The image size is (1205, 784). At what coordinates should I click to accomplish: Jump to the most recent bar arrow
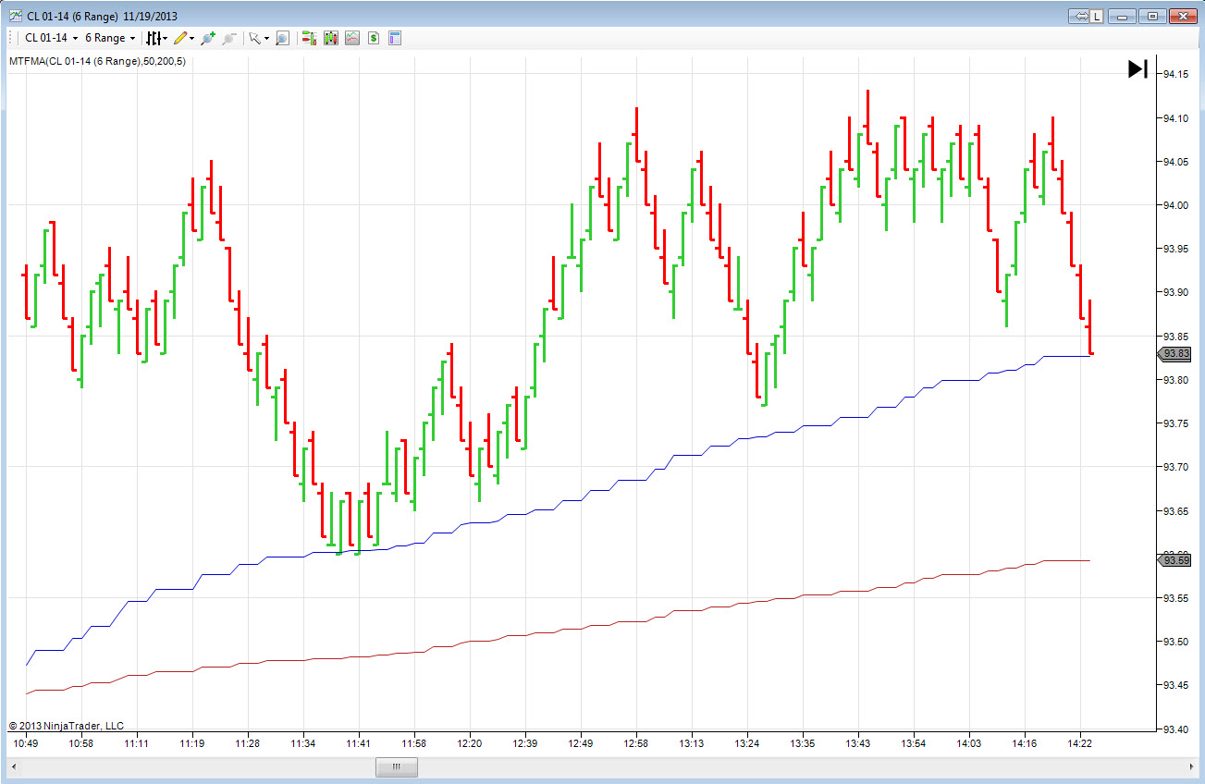1137,69
